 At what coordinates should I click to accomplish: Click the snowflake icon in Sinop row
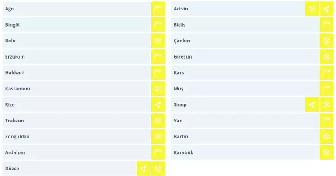click(326, 105)
